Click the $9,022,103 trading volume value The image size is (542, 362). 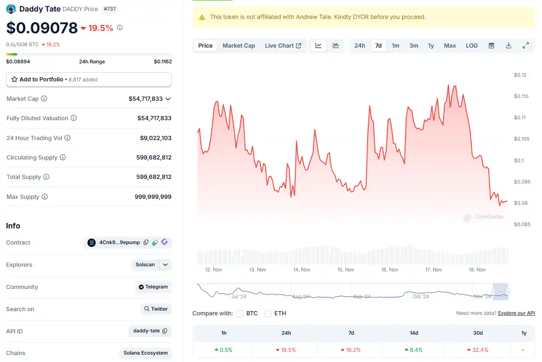[x=156, y=138]
